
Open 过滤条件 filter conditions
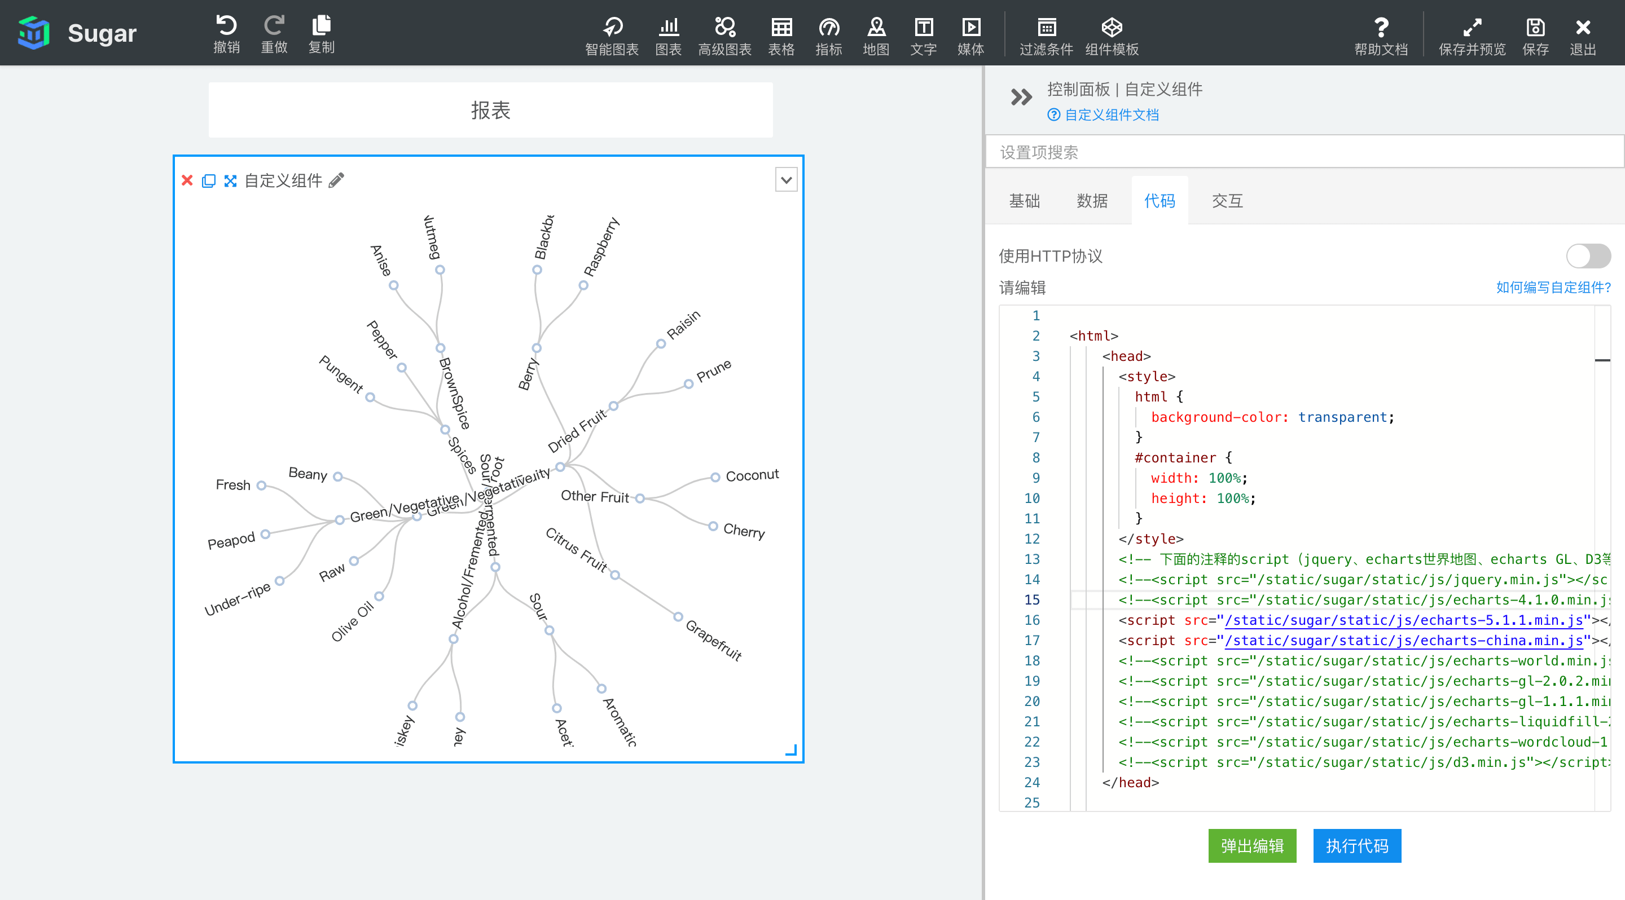pos(1046,36)
